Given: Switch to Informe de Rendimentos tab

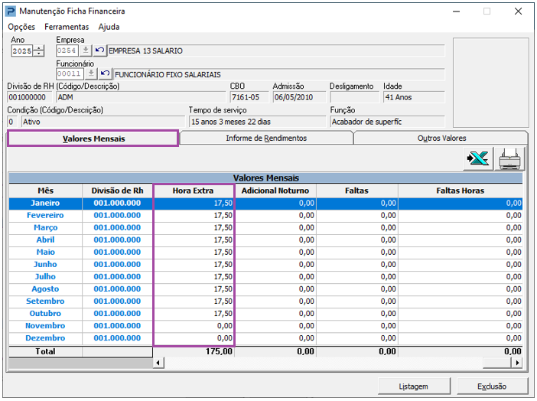Looking at the screenshot, I should (x=266, y=138).
